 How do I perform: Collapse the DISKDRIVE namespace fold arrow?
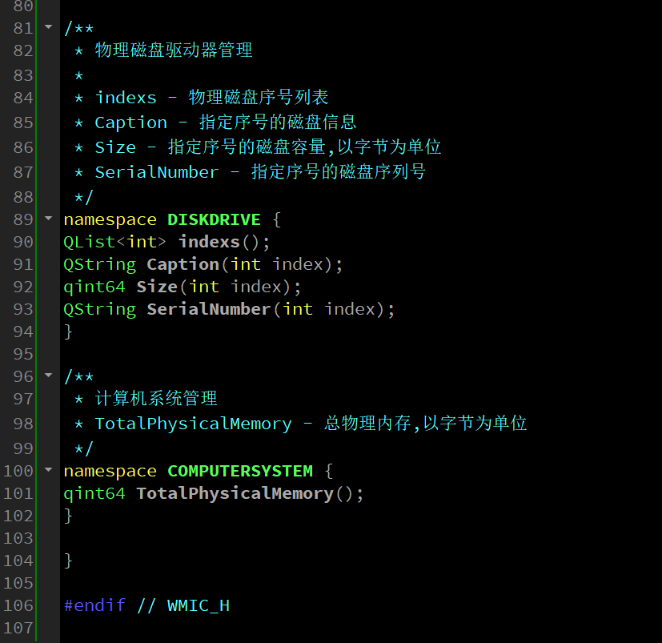(49, 219)
